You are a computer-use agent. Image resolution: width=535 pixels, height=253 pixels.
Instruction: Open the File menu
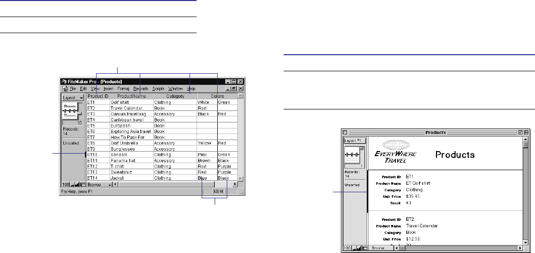[73, 88]
